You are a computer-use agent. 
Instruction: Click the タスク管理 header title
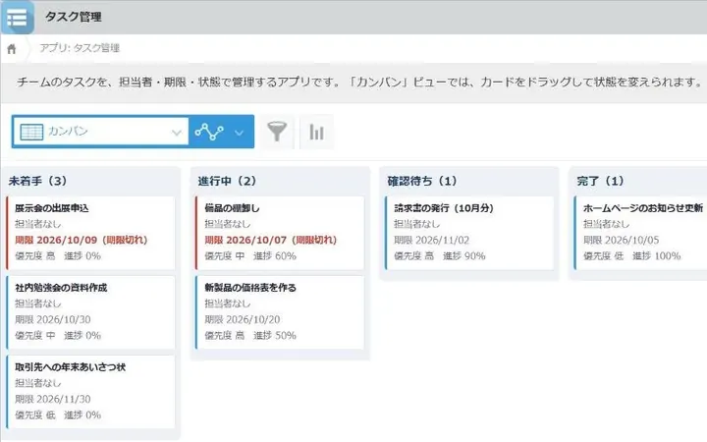click(x=74, y=17)
